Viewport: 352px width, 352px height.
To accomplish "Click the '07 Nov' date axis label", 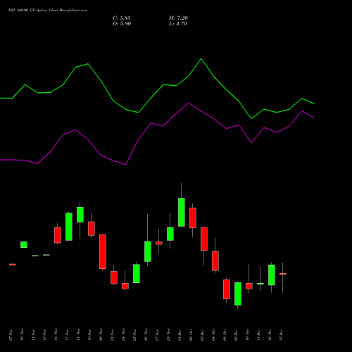I will pos(11,335).
